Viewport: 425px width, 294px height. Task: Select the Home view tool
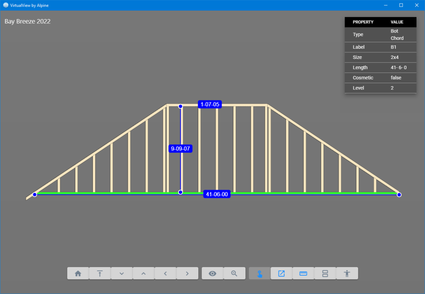(78, 273)
